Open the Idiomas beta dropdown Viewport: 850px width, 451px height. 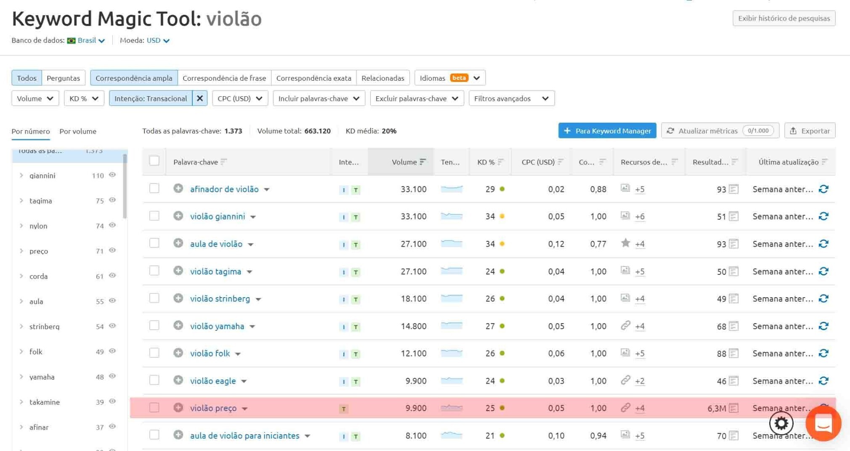[449, 78]
